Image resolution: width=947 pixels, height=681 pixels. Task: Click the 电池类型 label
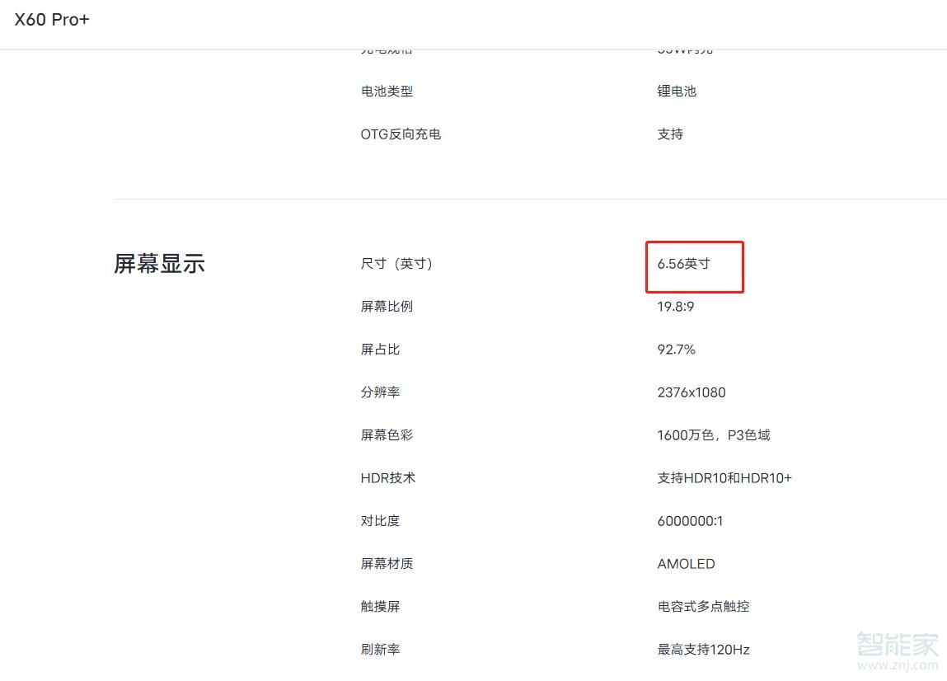387,92
